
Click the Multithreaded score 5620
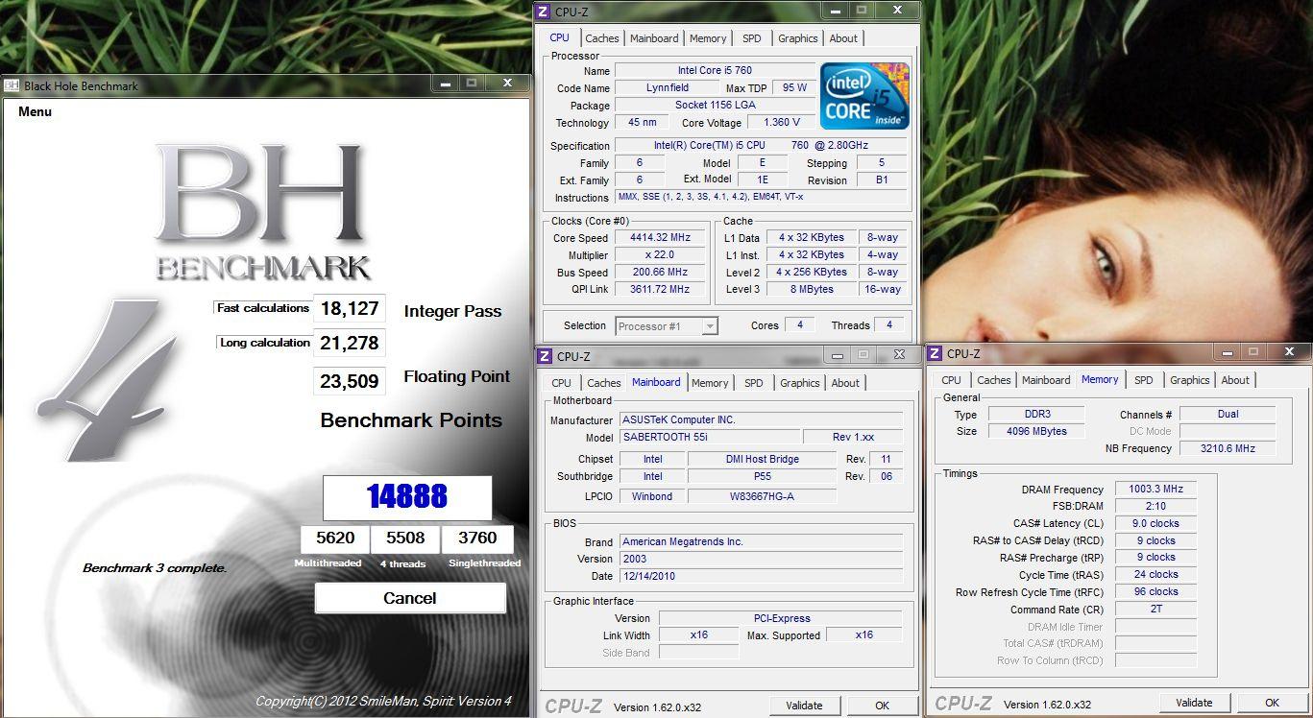tap(335, 539)
